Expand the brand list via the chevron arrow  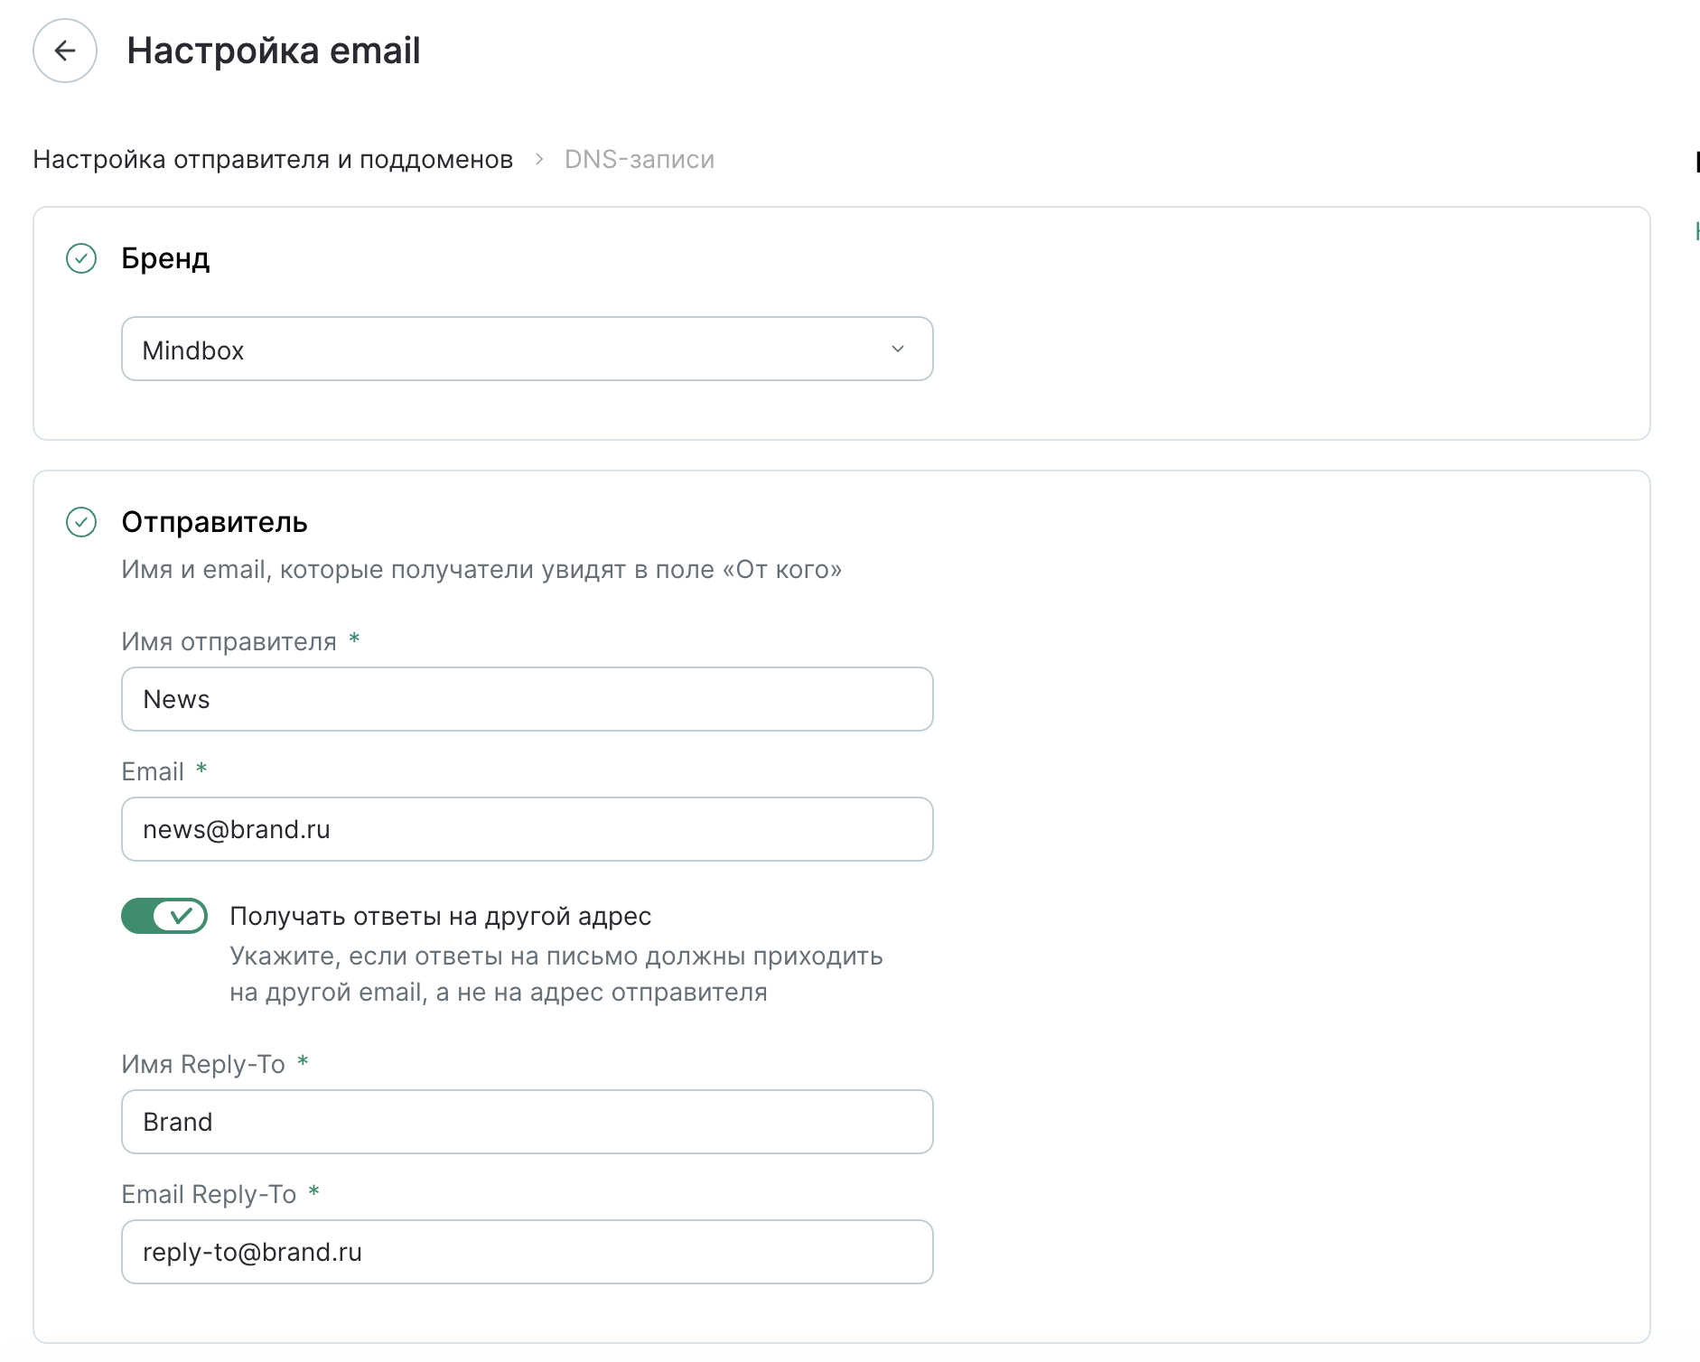pyautogui.click(x=898, y=349)
